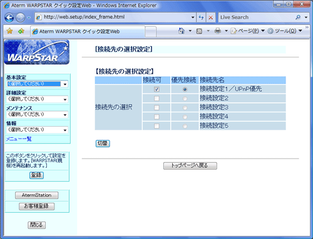
Task: Expand the Home button dropdown arrow
Action: click(x=190, y=31)
